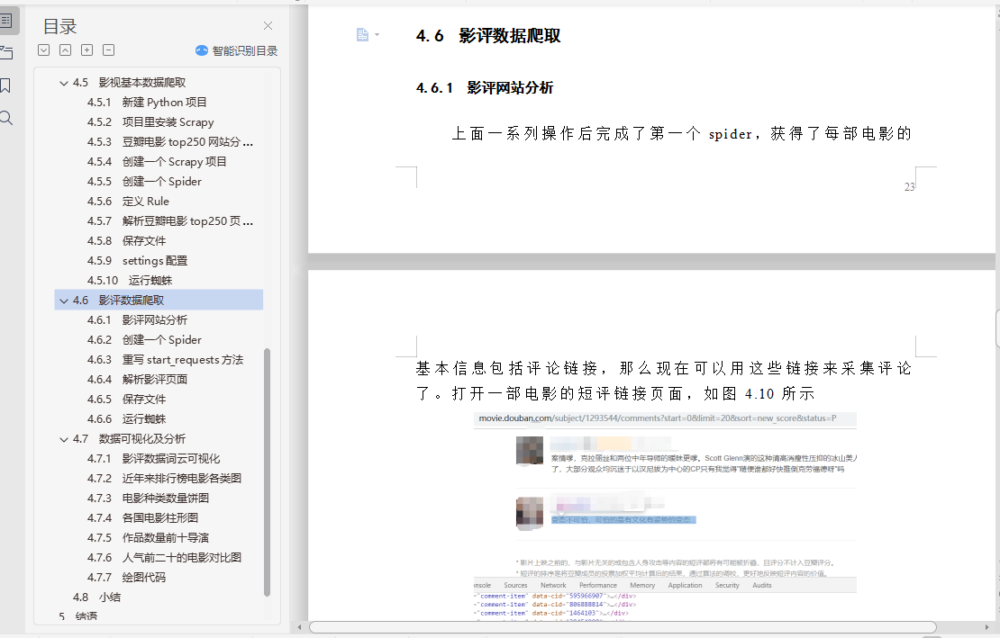Go to 4.6.6 运行蜘蛛
The image size is (1000, 638).
[x=126, y=418]
